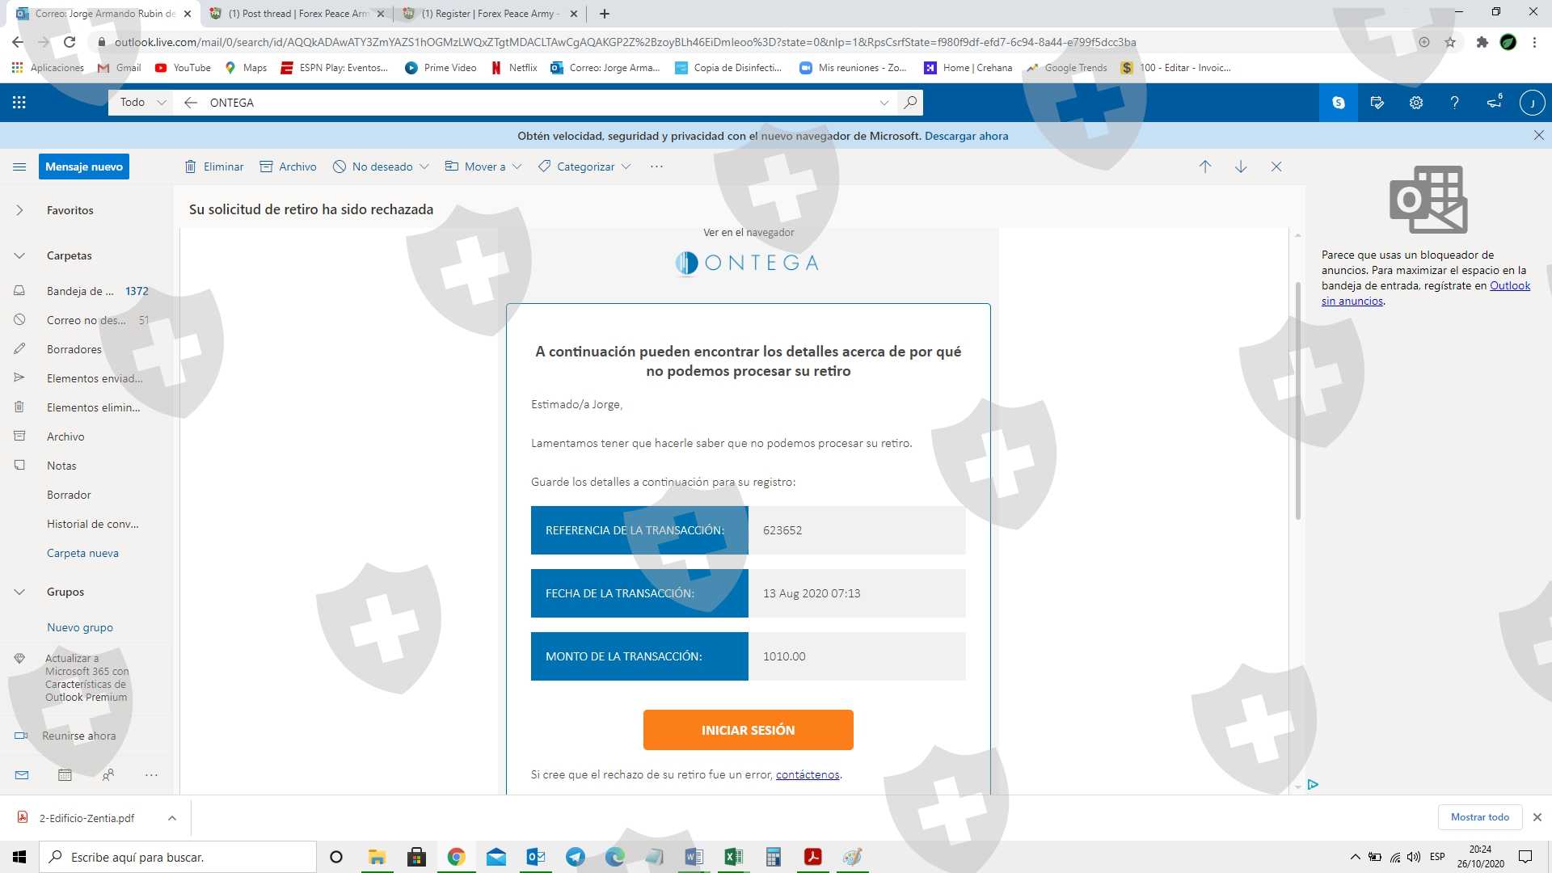Expand the Favoritos section
The height and width of the screenshot is (873, 1552).
pos(19,210)
